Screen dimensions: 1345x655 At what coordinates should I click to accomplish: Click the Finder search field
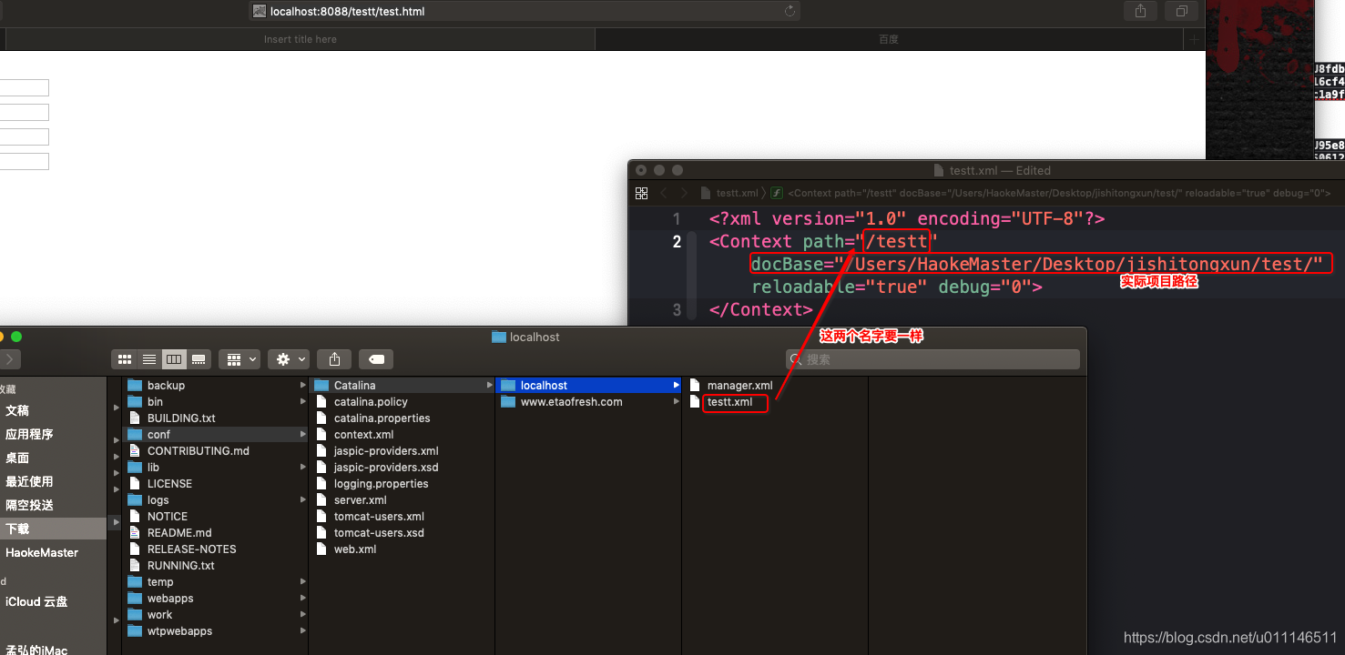(929, 358)
